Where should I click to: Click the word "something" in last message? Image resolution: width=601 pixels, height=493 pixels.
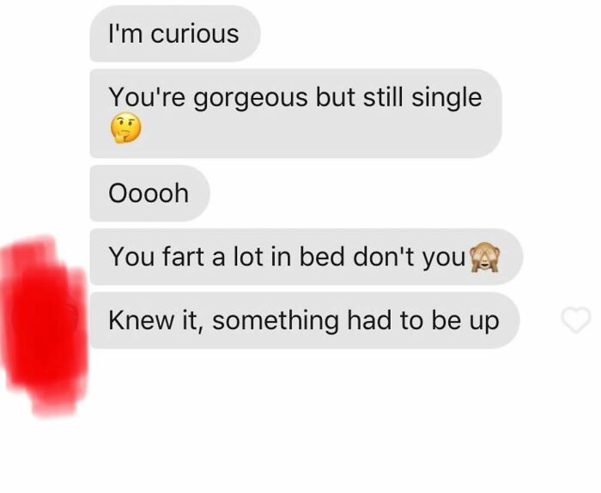point(276,320)
